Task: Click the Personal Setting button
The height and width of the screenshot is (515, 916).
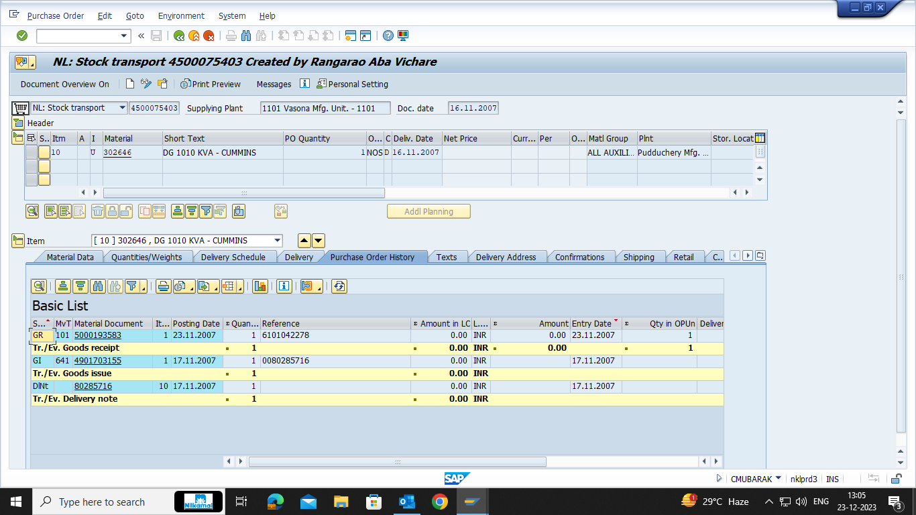Action: pyautogui.click(x=352, y=84)
